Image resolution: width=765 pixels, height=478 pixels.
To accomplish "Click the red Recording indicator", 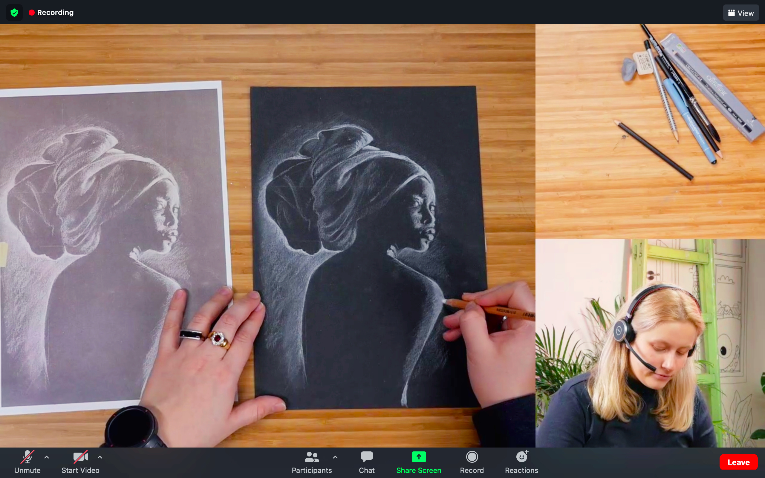I will (51, 13).
